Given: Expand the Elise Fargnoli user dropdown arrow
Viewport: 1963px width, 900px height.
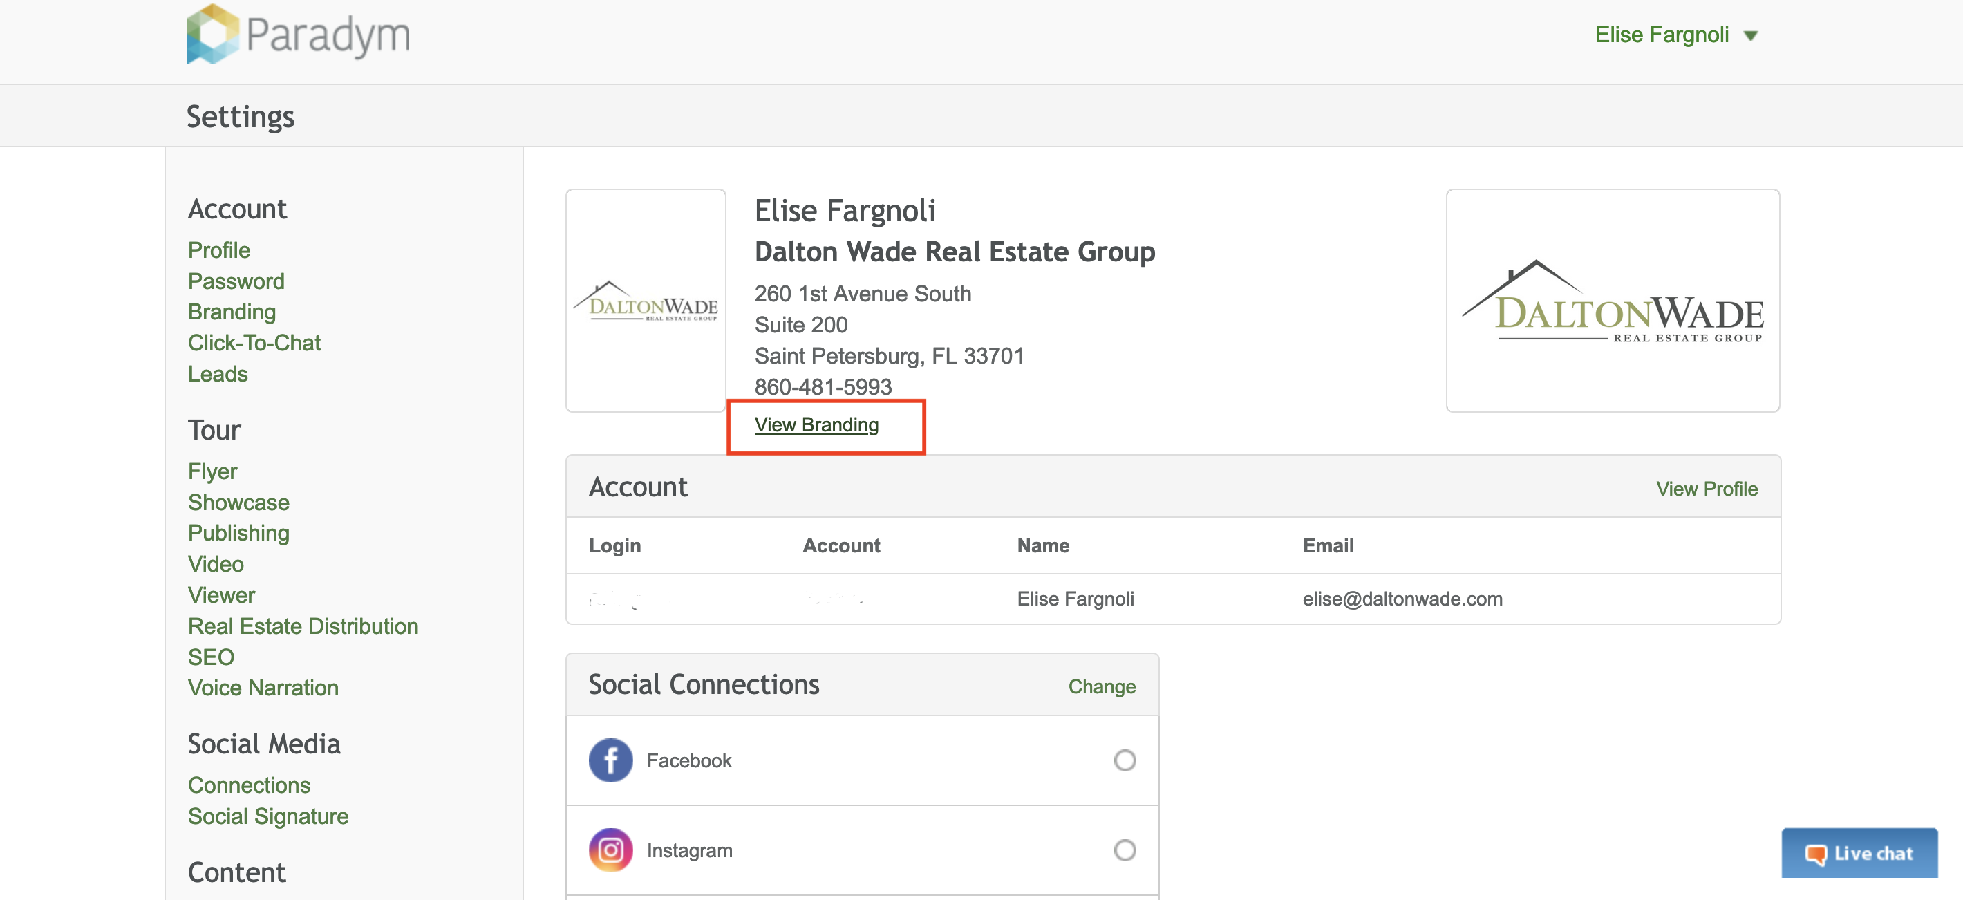Looking at the screenshot, I should pos(1750,36).
